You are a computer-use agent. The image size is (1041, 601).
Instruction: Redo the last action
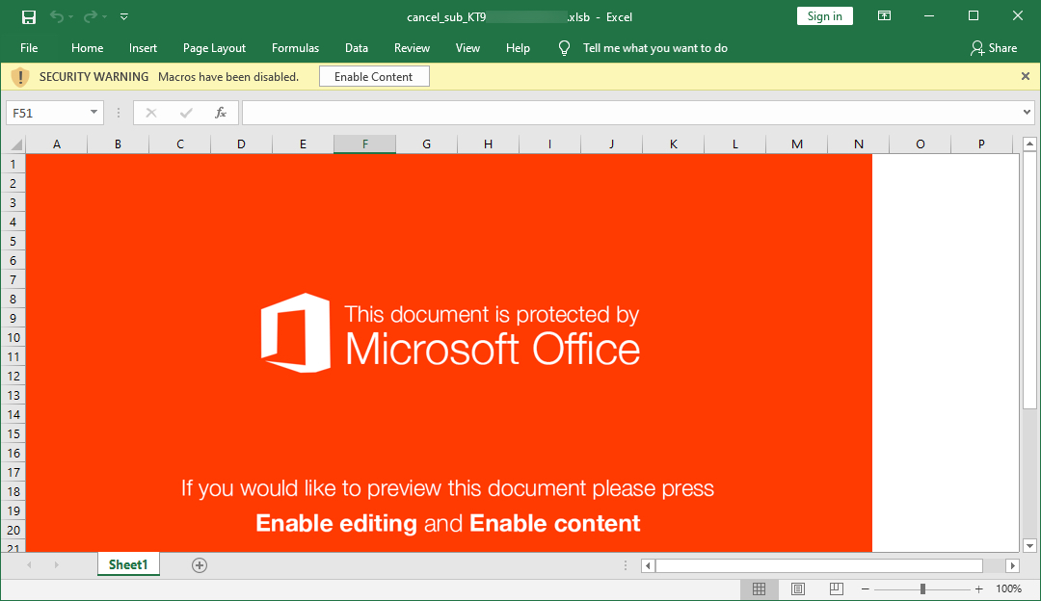point(91,16)
